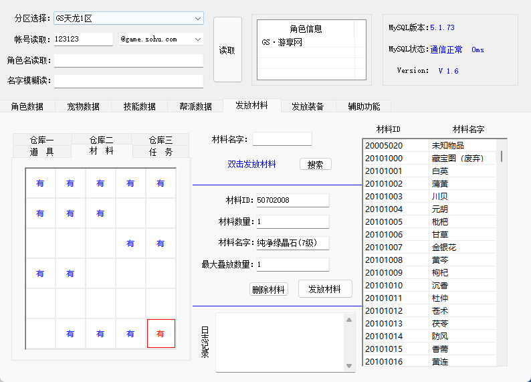The width and height of the screenshot is (531, 382).
Task: Open the 宠物数据 tab
Action: 83,106
